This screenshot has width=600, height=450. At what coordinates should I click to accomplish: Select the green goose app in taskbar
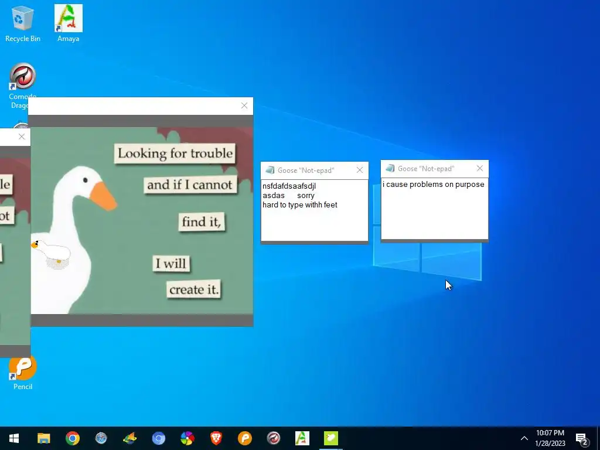click(330, 438)
